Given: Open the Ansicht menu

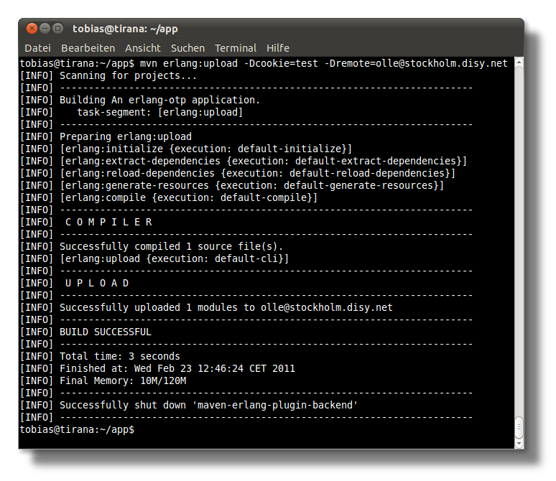Looking at the screenshot, I should 143,48.
